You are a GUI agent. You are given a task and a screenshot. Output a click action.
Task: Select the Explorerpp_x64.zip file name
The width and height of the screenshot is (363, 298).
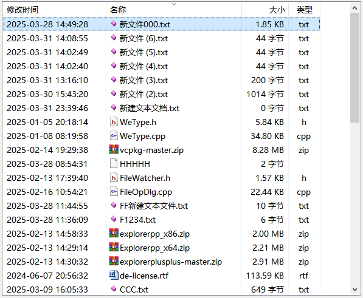tap(154, 248)
